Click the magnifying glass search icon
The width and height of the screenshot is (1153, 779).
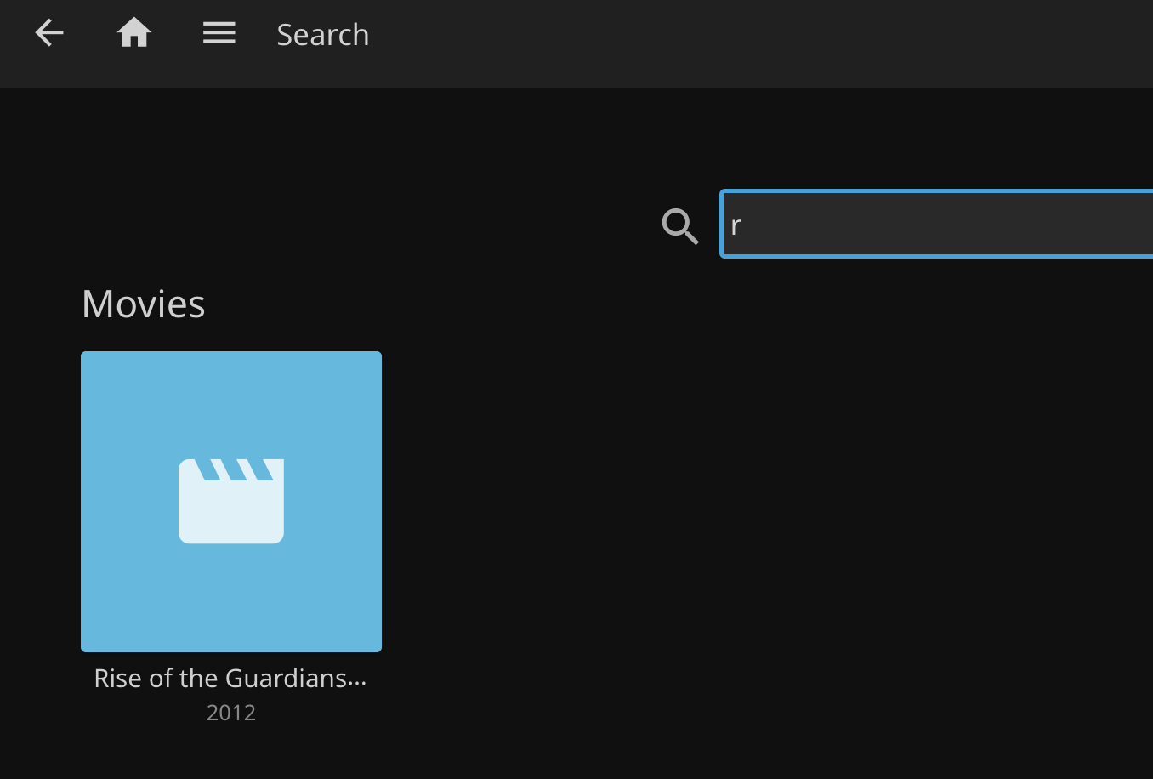coord(680,226)
